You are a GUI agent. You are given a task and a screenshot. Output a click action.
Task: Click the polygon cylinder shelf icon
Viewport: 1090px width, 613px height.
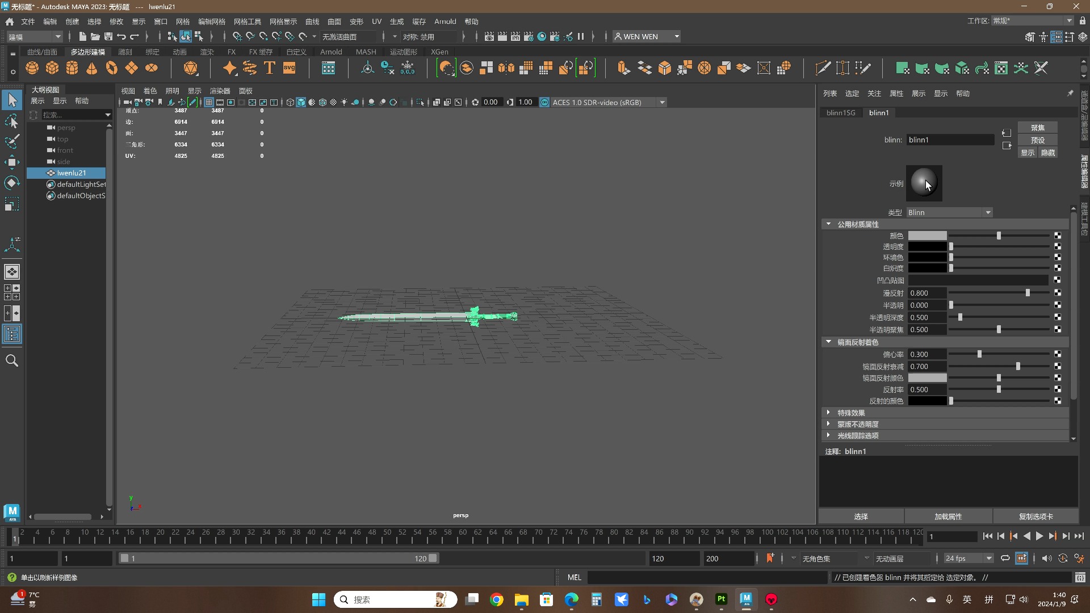pos(72,68)
